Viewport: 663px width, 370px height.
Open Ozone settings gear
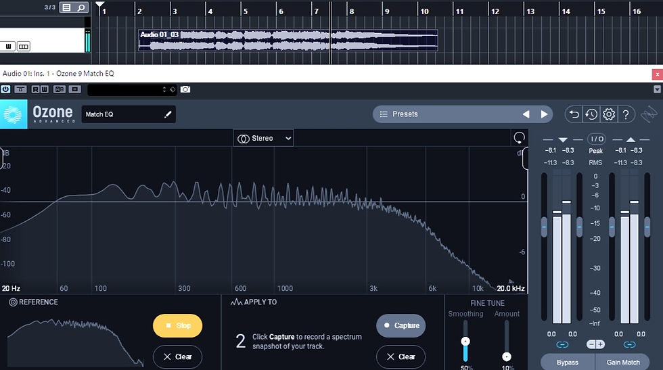[x=608, y=114]
